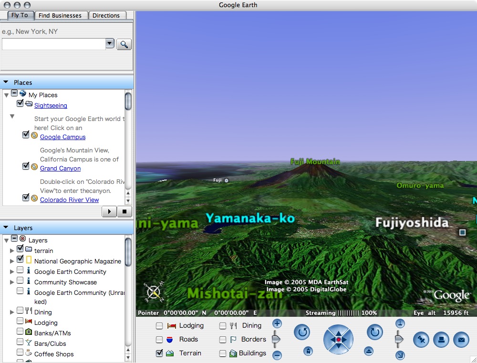Click the Fuji placemark dot on the map
477x363 pixels.
[x=226, y=181]
